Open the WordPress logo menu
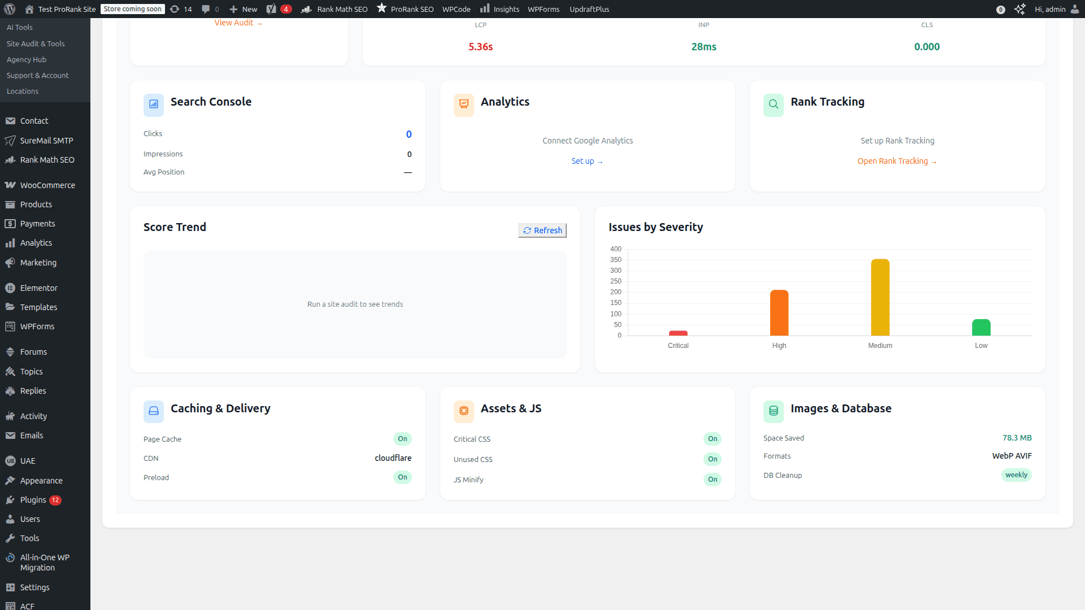 pyautogui.click(x=11, y=9)
